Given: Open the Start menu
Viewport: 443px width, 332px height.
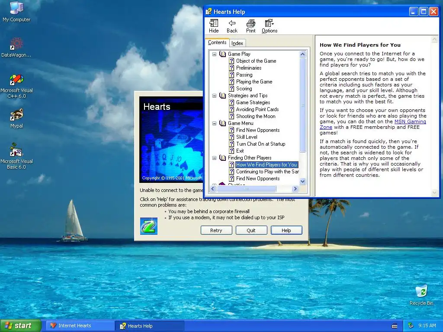Looking at the screenshot, I should pos(21,326).
